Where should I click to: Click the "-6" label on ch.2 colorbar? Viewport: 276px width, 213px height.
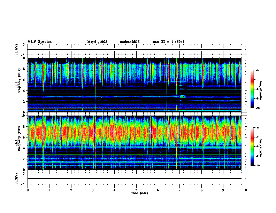(x=258, y=128)
